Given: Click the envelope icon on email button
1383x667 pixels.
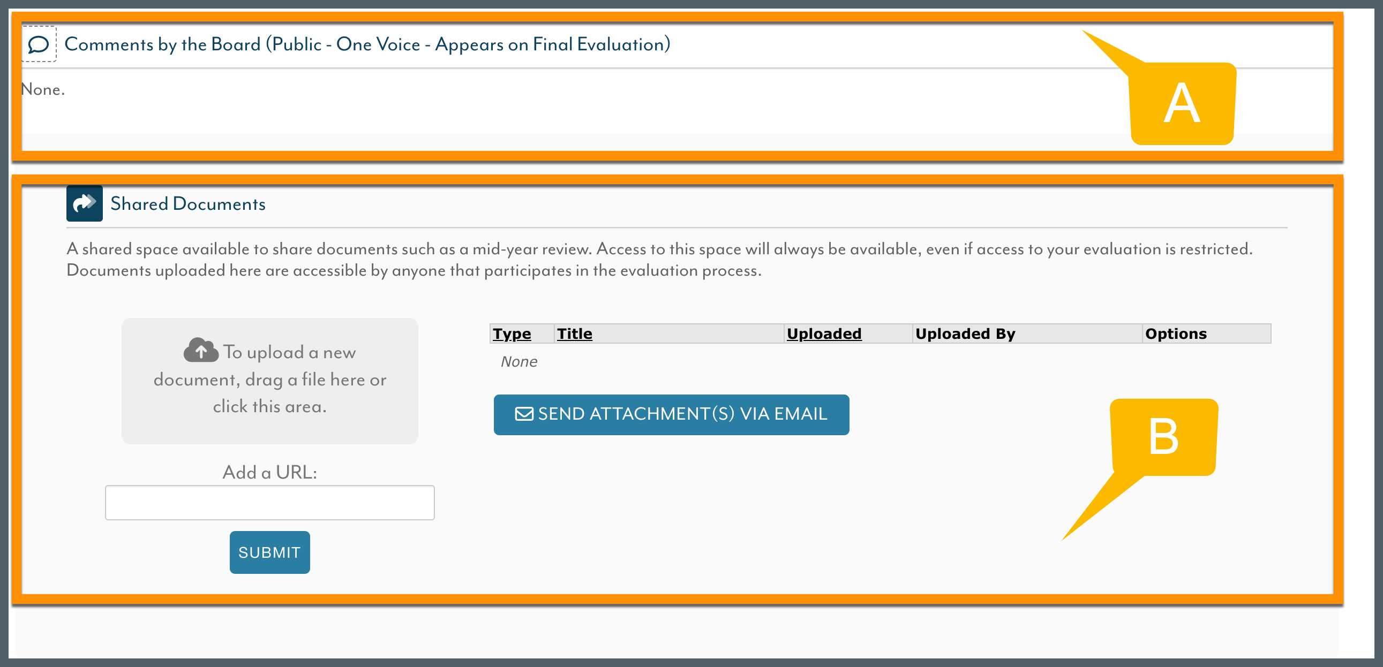Looking at the screenshot, I should 524,414.
